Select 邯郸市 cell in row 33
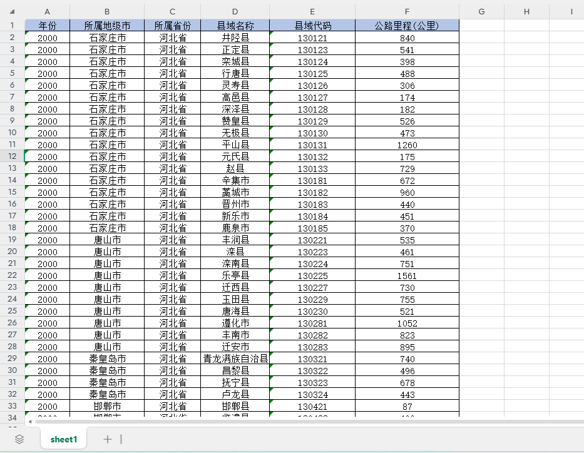This screenshot has width=584, height=453. tap(107, 406)
